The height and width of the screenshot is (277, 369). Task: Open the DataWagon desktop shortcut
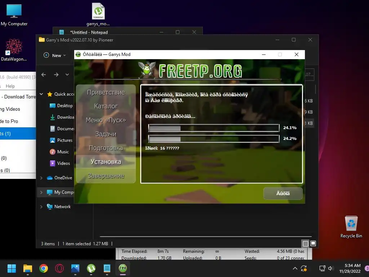pyautogui.click(x=14, y=50)
